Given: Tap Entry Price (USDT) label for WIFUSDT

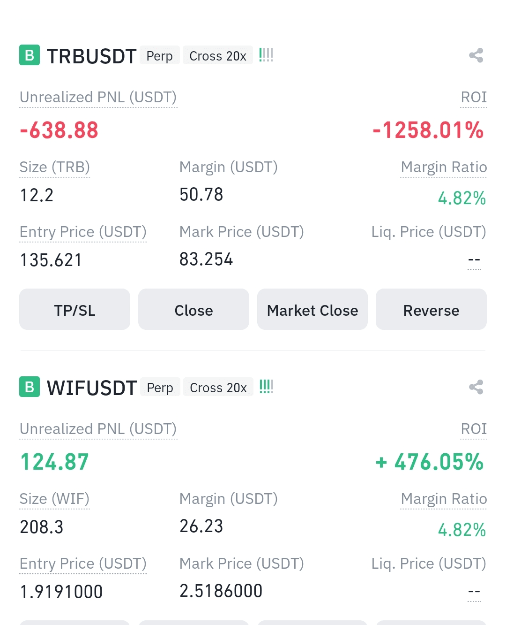Looking at the screenshot, I should pyautogui.click(x=83, y=564).
